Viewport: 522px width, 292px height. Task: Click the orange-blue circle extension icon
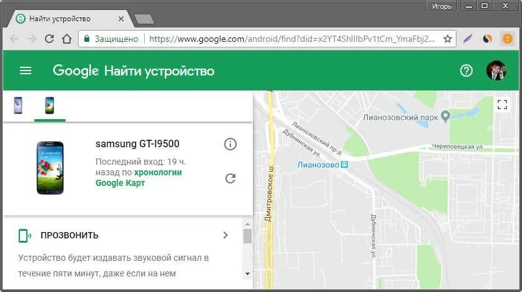488,39
